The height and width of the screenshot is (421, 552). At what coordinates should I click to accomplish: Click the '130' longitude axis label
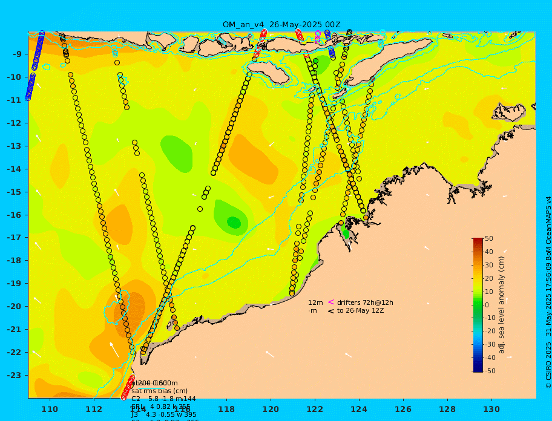[491, 409]
